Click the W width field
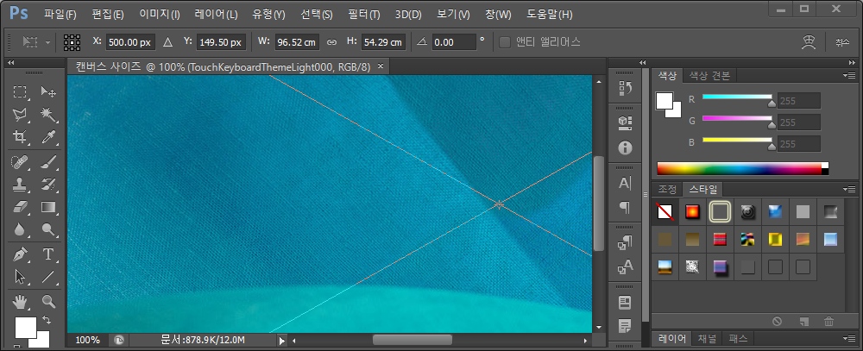The image size is (863, 351). point(297,41)
